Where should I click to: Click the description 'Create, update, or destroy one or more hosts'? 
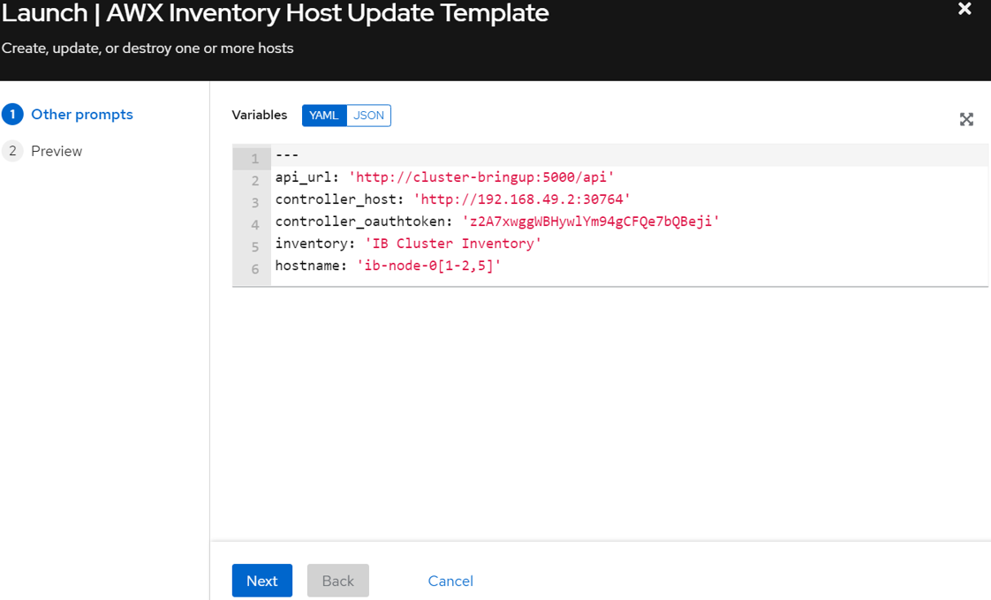pyautogui.click(x=148, y=48)
